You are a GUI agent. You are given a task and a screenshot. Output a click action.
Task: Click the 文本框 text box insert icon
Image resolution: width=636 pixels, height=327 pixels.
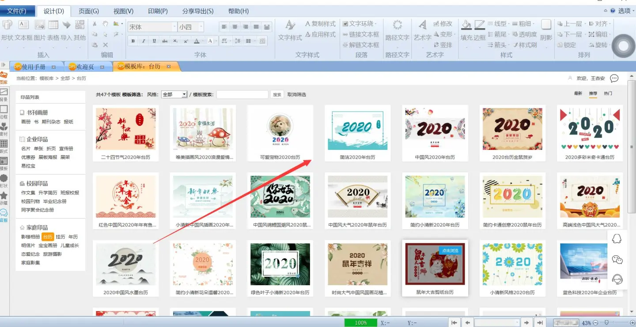[x=23, y=25]
